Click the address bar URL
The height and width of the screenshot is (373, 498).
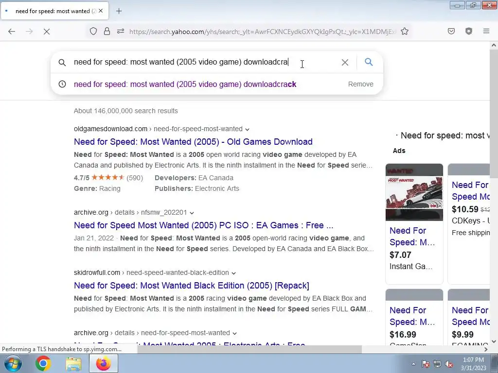pyautogui.click(x=262, y=32)
